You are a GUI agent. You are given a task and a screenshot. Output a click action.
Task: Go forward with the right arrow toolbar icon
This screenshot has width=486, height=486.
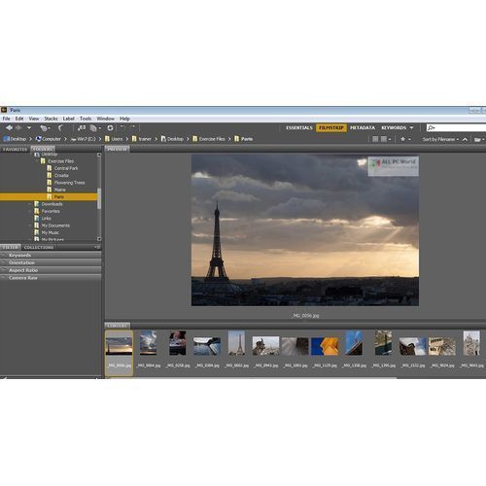pyautogui.click(x=18, y=127)
